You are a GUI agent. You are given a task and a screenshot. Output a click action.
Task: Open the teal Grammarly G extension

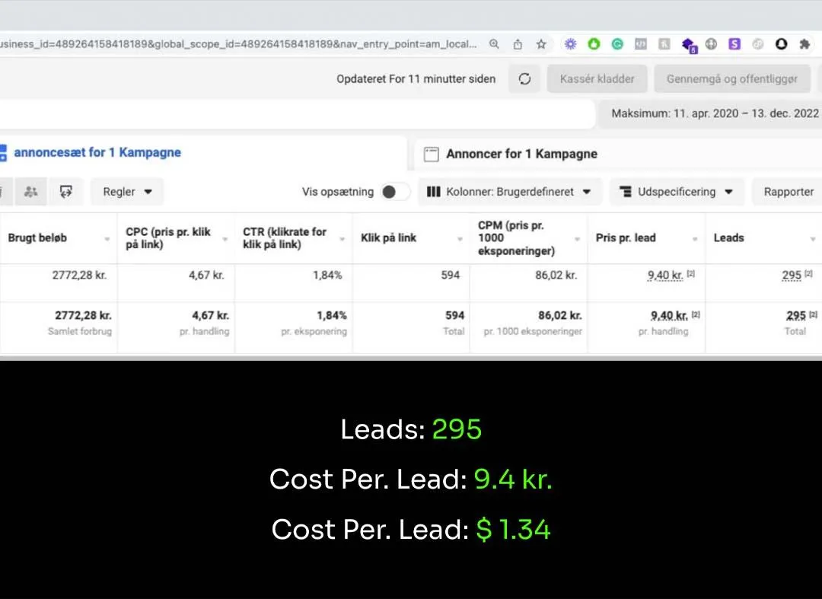click(x=617, y=44)
